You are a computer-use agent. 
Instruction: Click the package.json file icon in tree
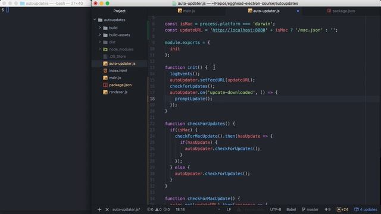point(105,85)
